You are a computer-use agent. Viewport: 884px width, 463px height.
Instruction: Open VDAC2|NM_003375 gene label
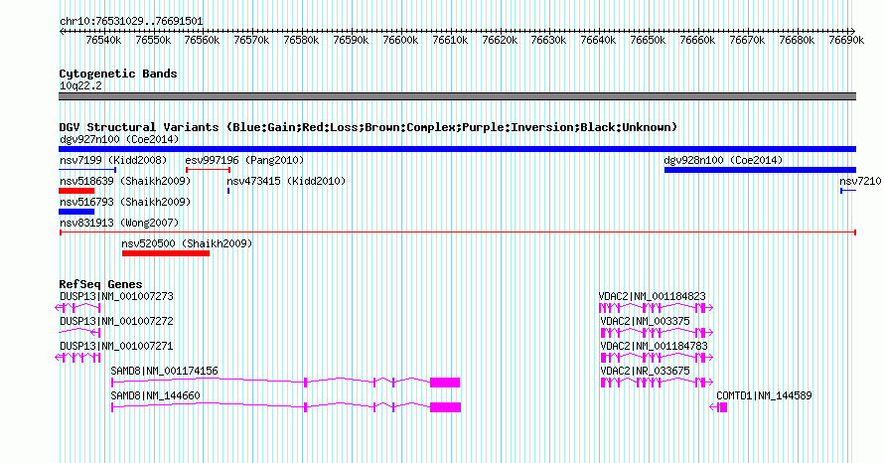tap(645, 321)
